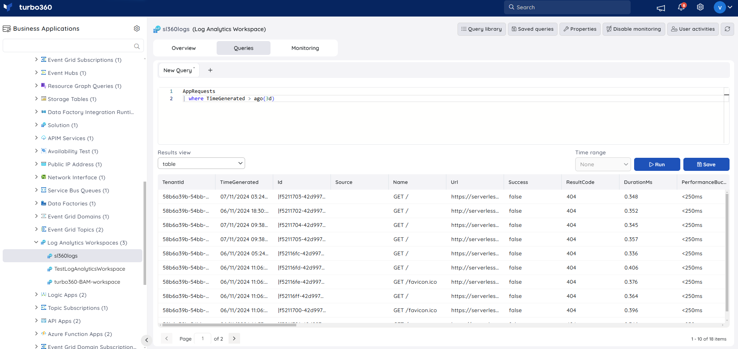Screen dimensions: 738x349
Task: Expand the Event Hubs node
Action: click(36, 73)
